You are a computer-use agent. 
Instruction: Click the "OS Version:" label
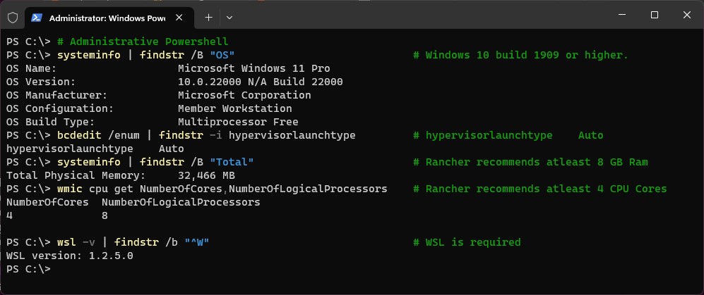click(x=41, y=82)
